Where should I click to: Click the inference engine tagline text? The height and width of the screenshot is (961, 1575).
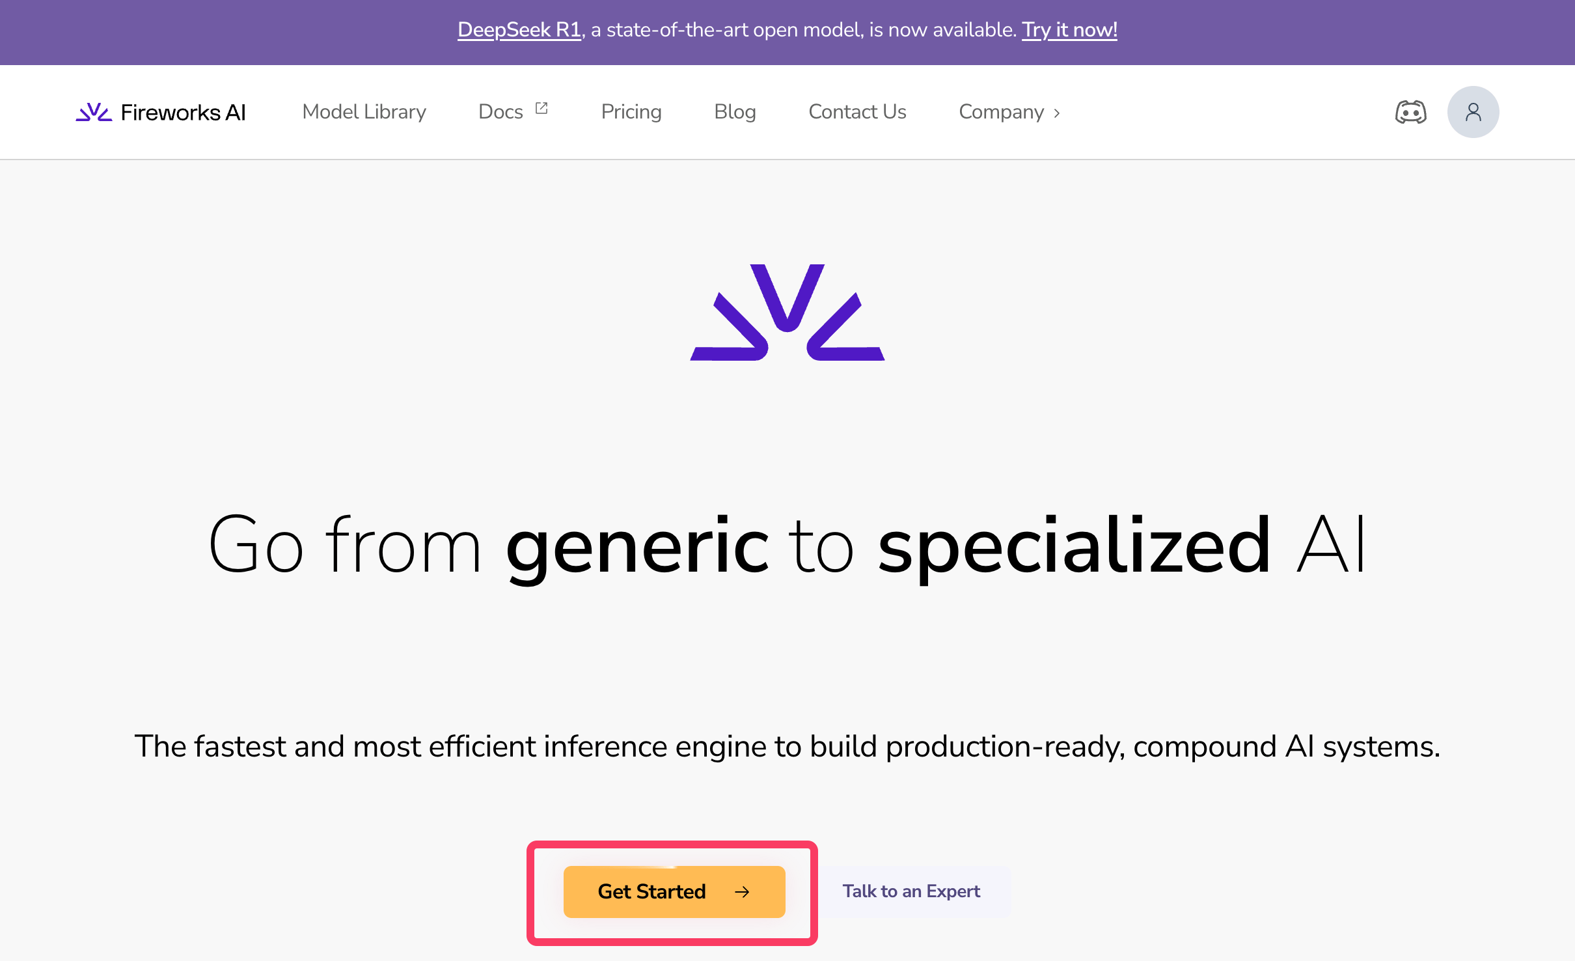click(787, 746)
